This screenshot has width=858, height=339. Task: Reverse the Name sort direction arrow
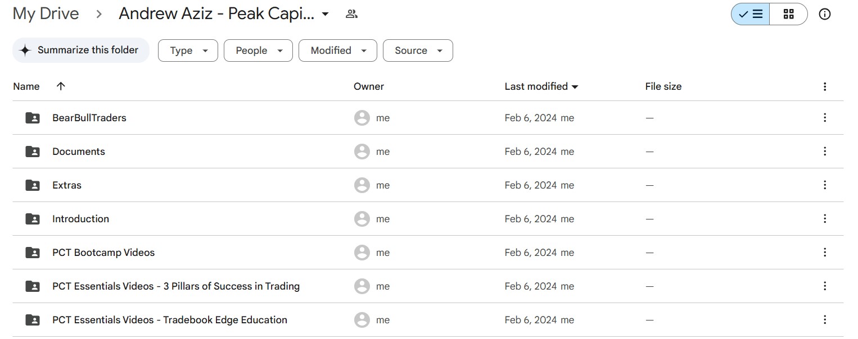click(61, 86)
